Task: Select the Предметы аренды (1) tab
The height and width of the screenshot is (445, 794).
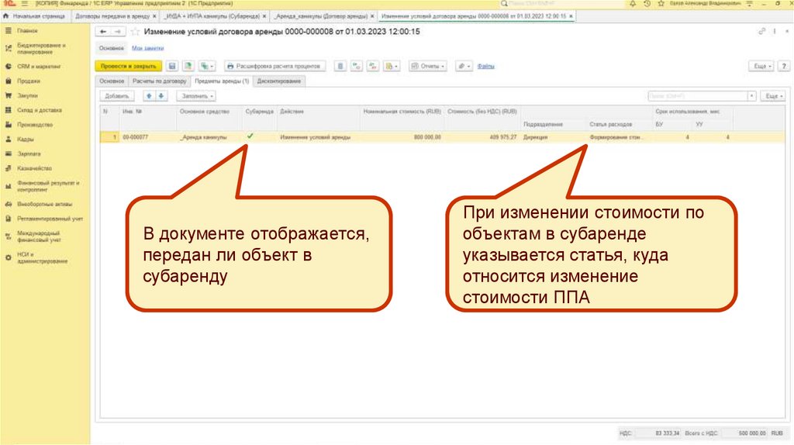Action: pyautogui.click(x=222, y=81)
